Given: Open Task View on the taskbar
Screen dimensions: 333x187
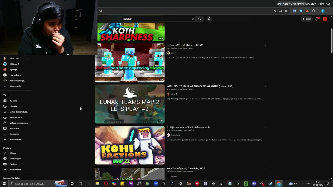Looking at the screenshot, I should point(80,184).
